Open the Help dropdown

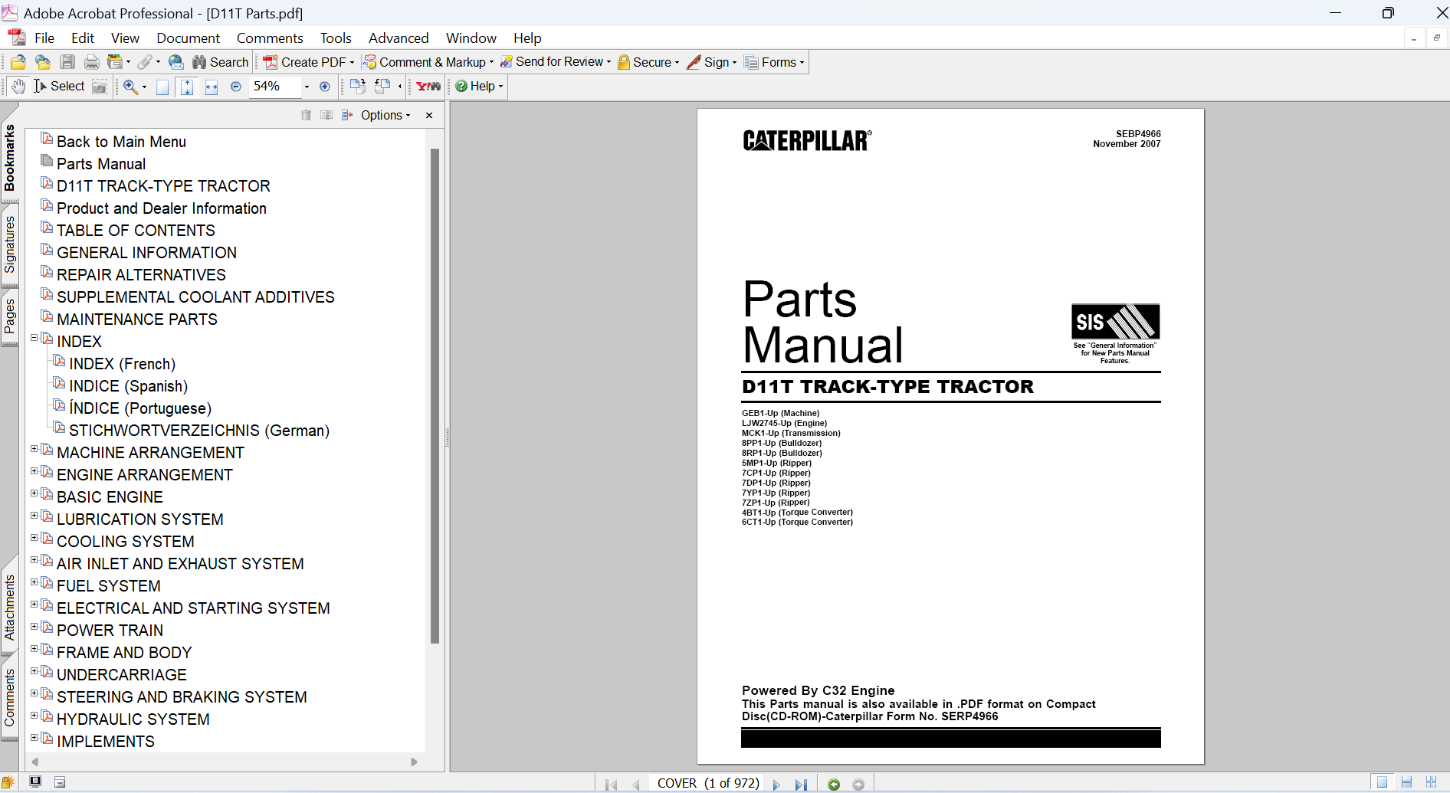[479, 87]
